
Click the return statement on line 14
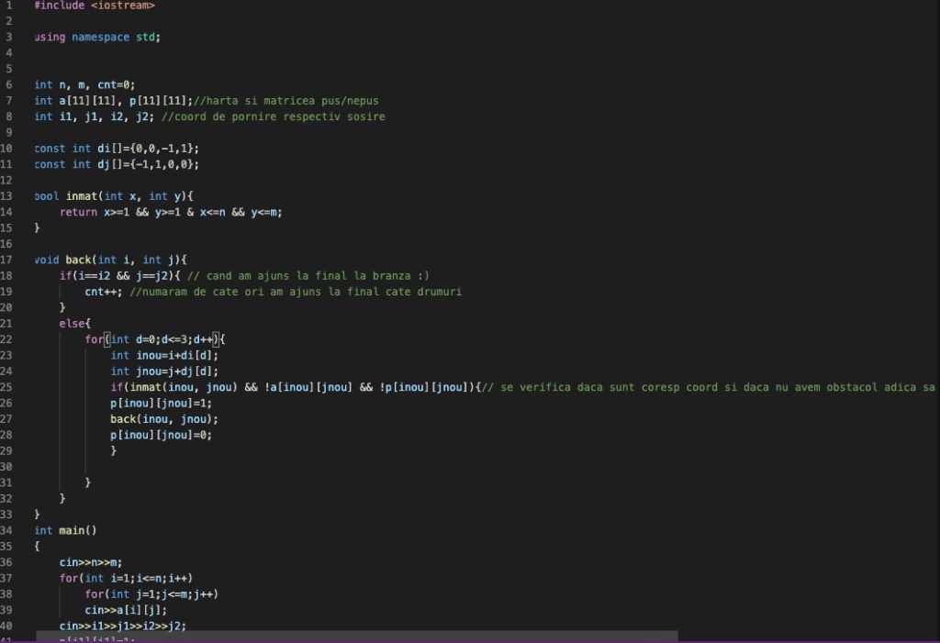point(171,212)
